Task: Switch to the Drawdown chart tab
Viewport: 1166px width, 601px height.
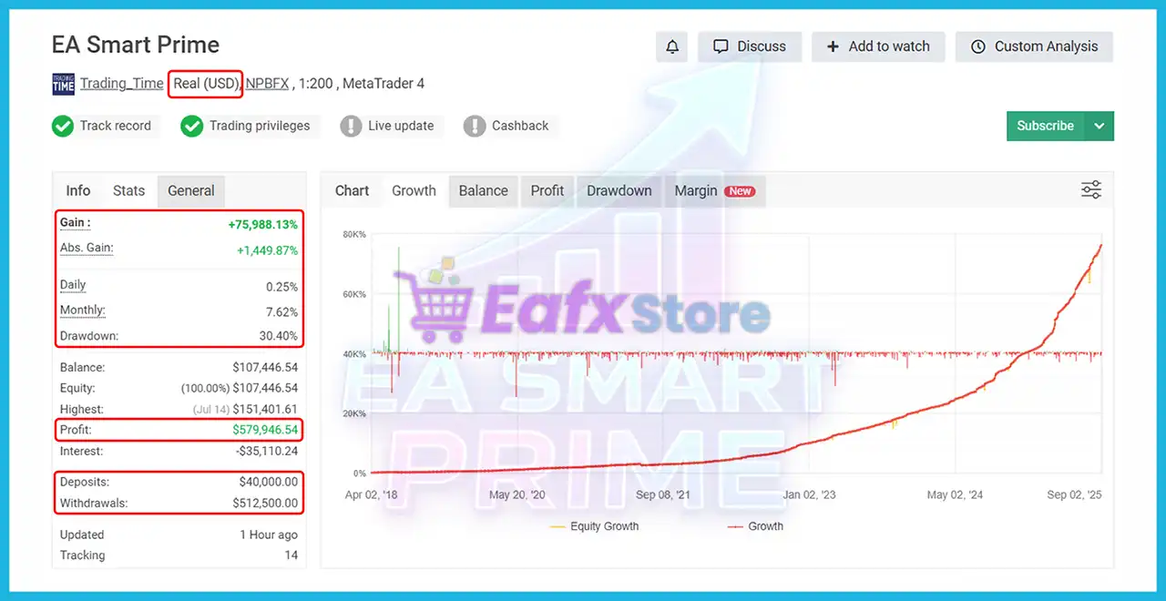Action: [x=619, y=190]
